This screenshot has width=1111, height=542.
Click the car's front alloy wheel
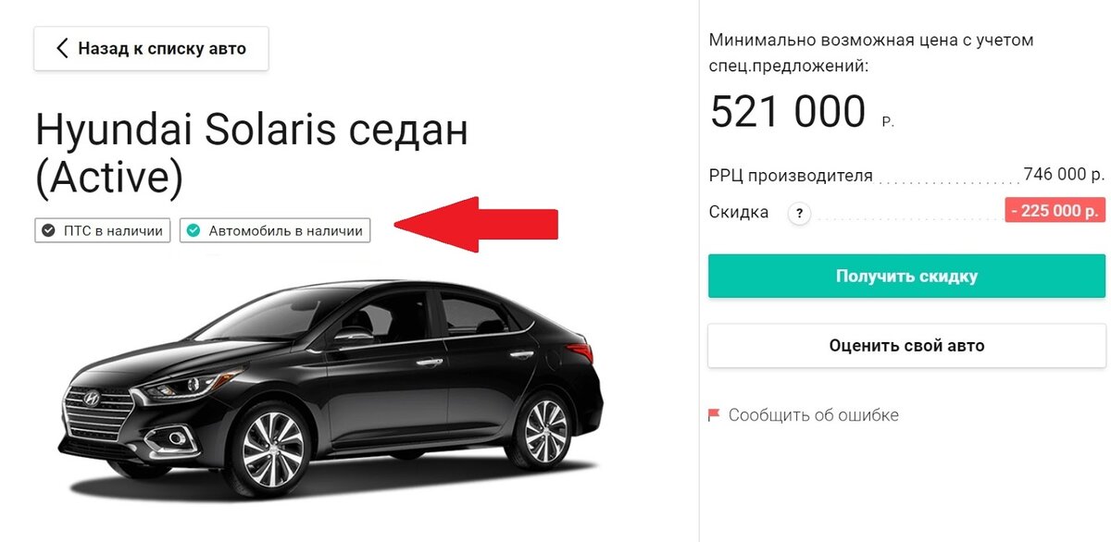click(x=270, y=449)
